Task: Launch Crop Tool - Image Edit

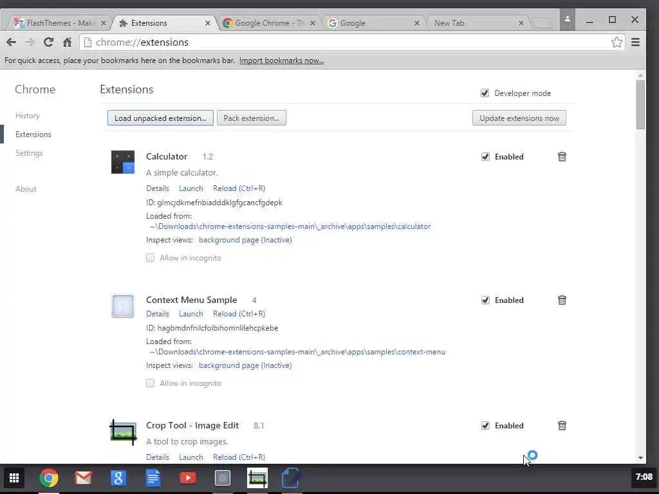Action: [x=190, y=457]
